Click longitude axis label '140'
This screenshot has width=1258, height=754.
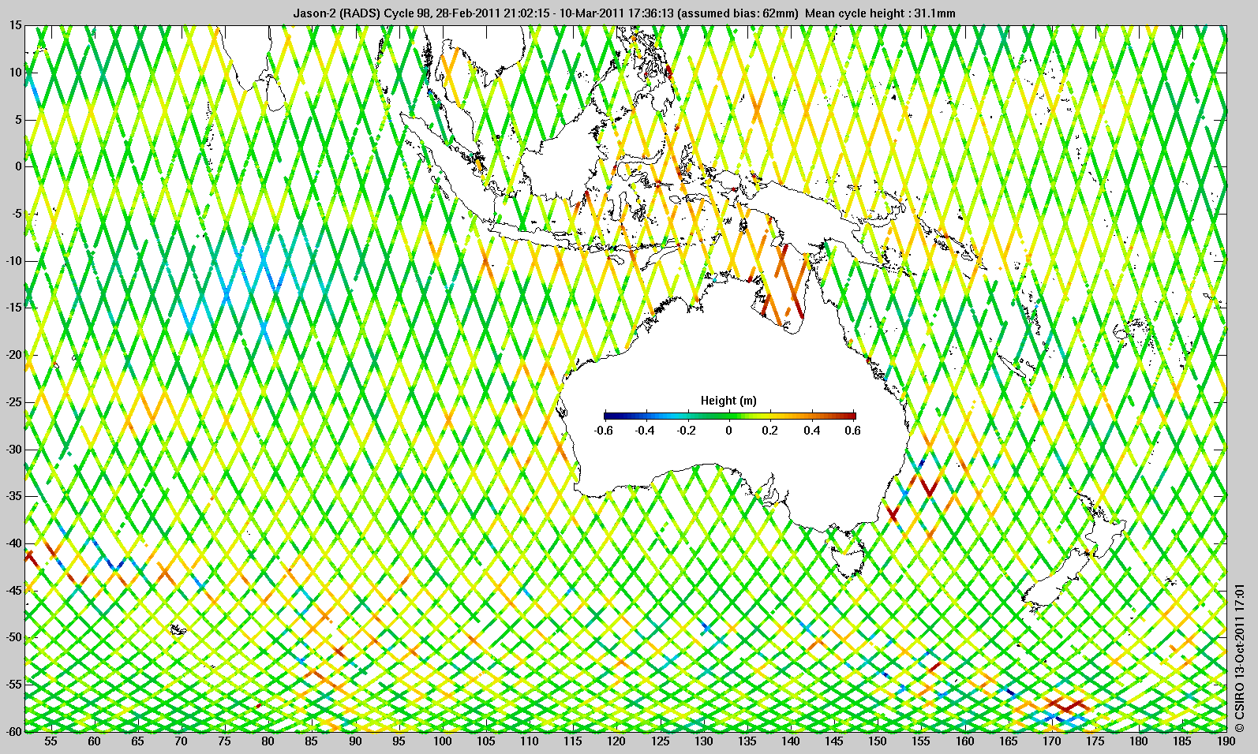click(x=791, y=741)
